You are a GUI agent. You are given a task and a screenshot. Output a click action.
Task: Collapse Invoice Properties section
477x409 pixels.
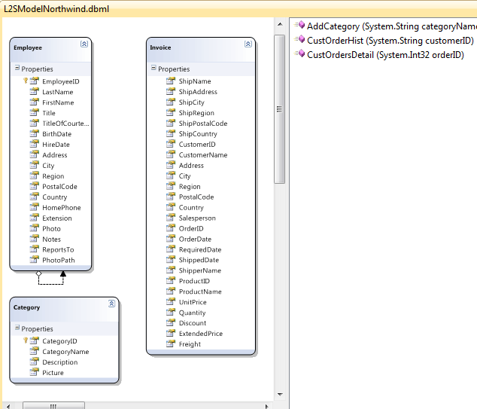[153, 68]
